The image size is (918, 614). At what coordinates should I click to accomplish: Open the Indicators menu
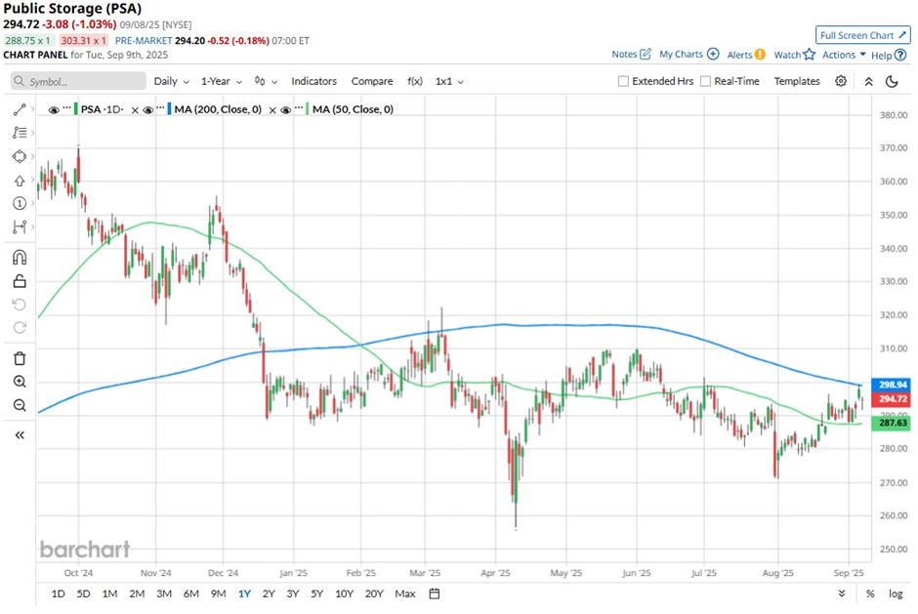click(x=313, y=81)
